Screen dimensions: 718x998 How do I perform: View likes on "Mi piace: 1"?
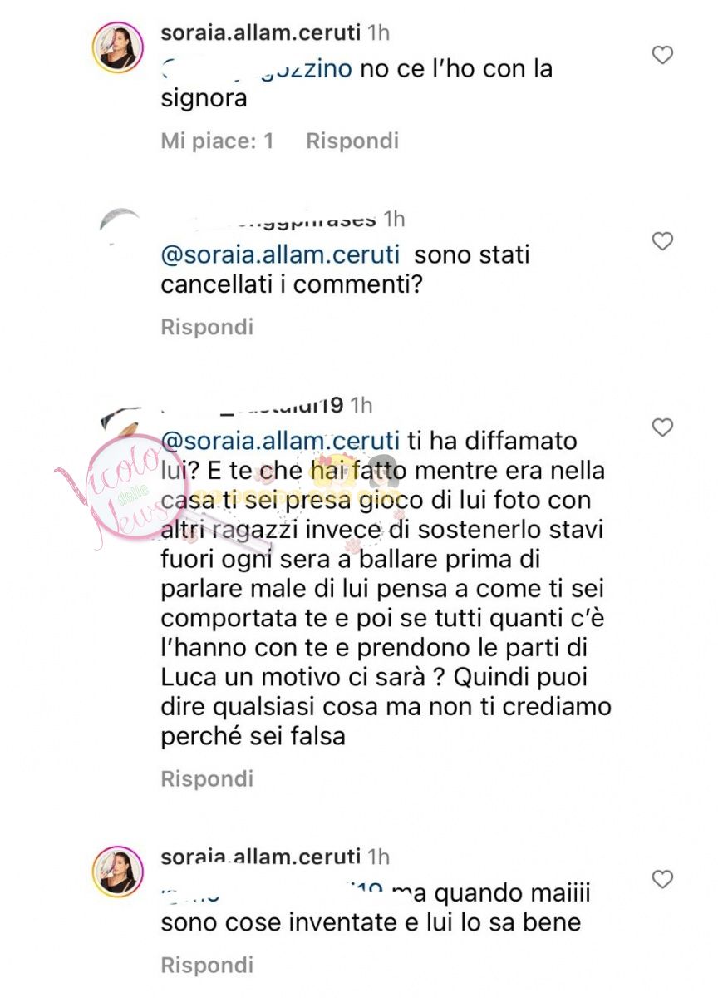tap(217, 141)
